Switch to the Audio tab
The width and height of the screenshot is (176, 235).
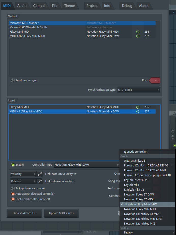click(22, 6)
